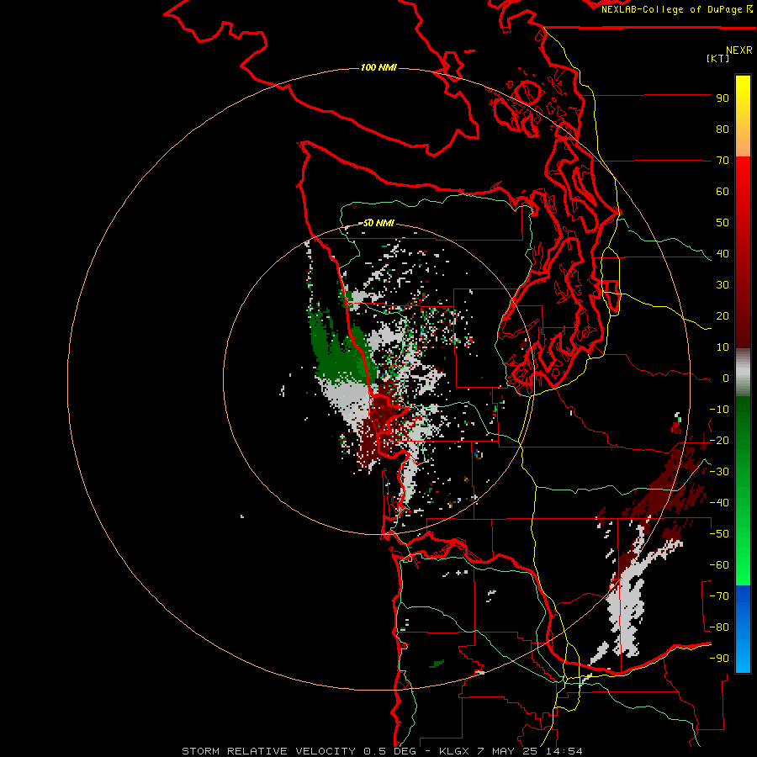Click the 40 value on the velocity scale
Viewport: 757px width, 757px height.
coord(723,254)
